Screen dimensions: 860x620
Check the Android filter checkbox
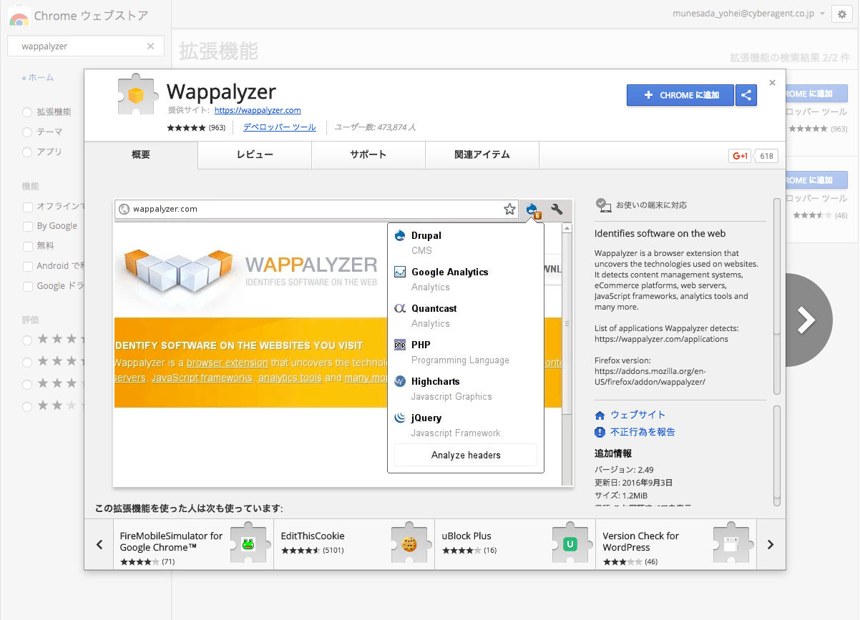(27, 266)
